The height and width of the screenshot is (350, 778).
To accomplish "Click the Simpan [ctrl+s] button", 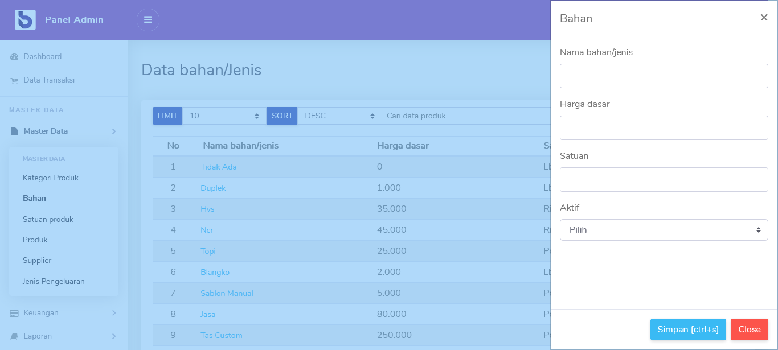I will (688, 330).
